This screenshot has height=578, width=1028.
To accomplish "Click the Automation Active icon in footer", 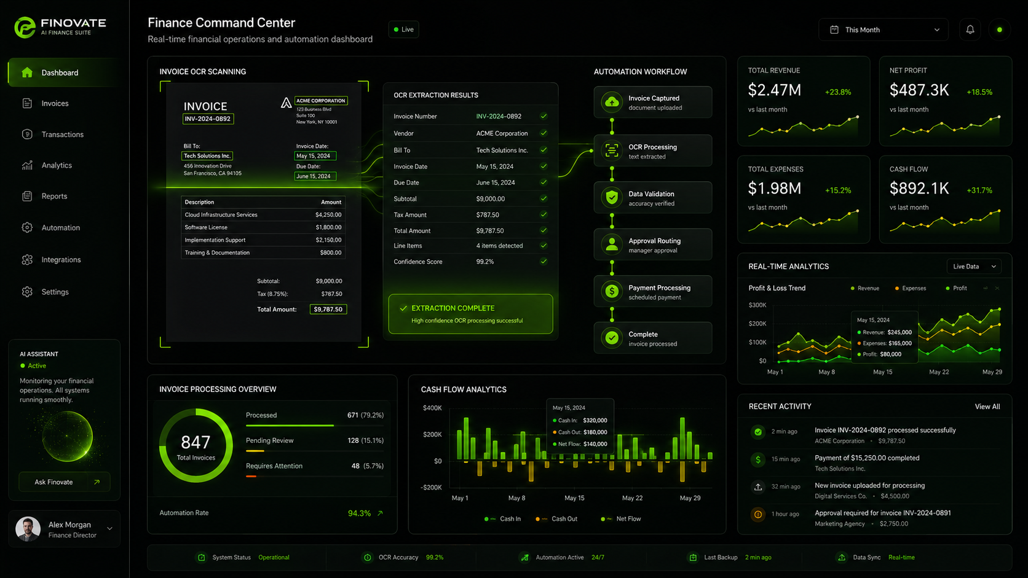I will point(524,557).
